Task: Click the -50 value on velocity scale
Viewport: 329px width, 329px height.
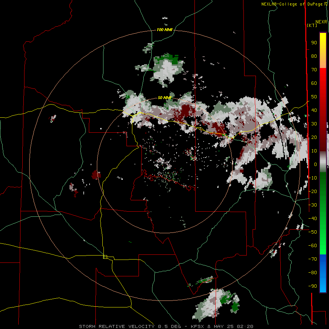Action: pos(313,232)
